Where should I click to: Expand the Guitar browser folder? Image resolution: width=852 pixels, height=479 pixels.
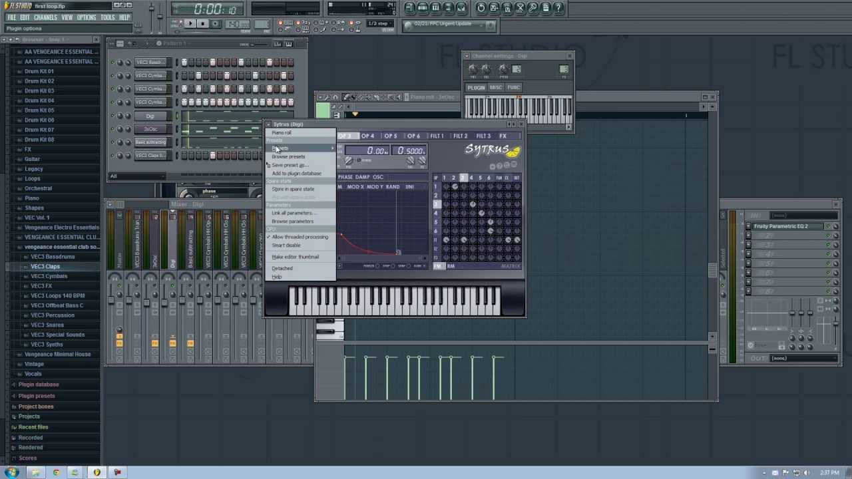coord(32,159)
